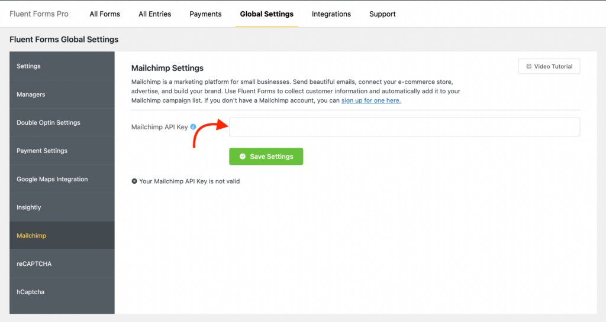Select Google Maps Integration sidebar item
This screenshot has width=606, height=322.
coord(62,179)
